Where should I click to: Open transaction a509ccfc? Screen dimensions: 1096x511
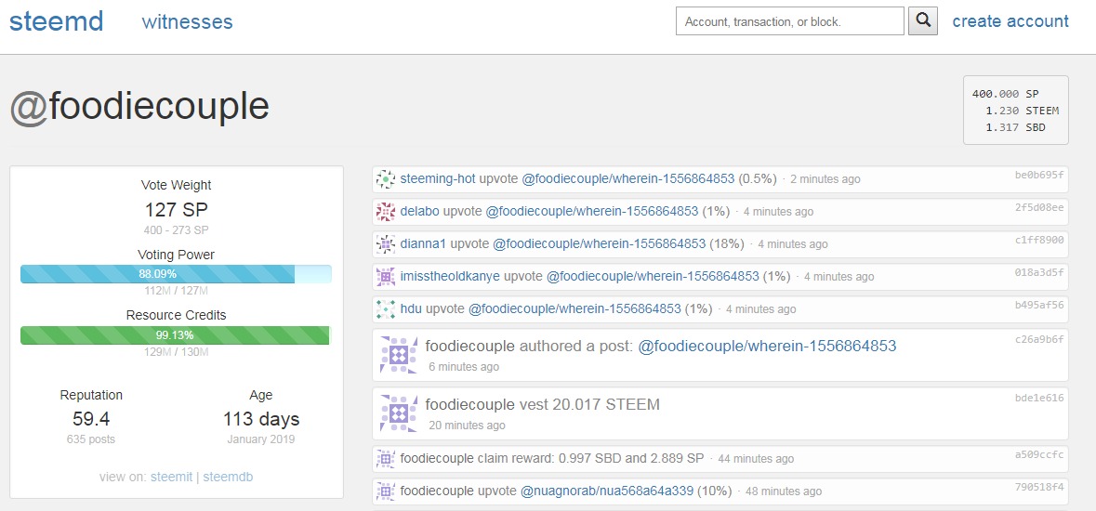click(1039, 455)
